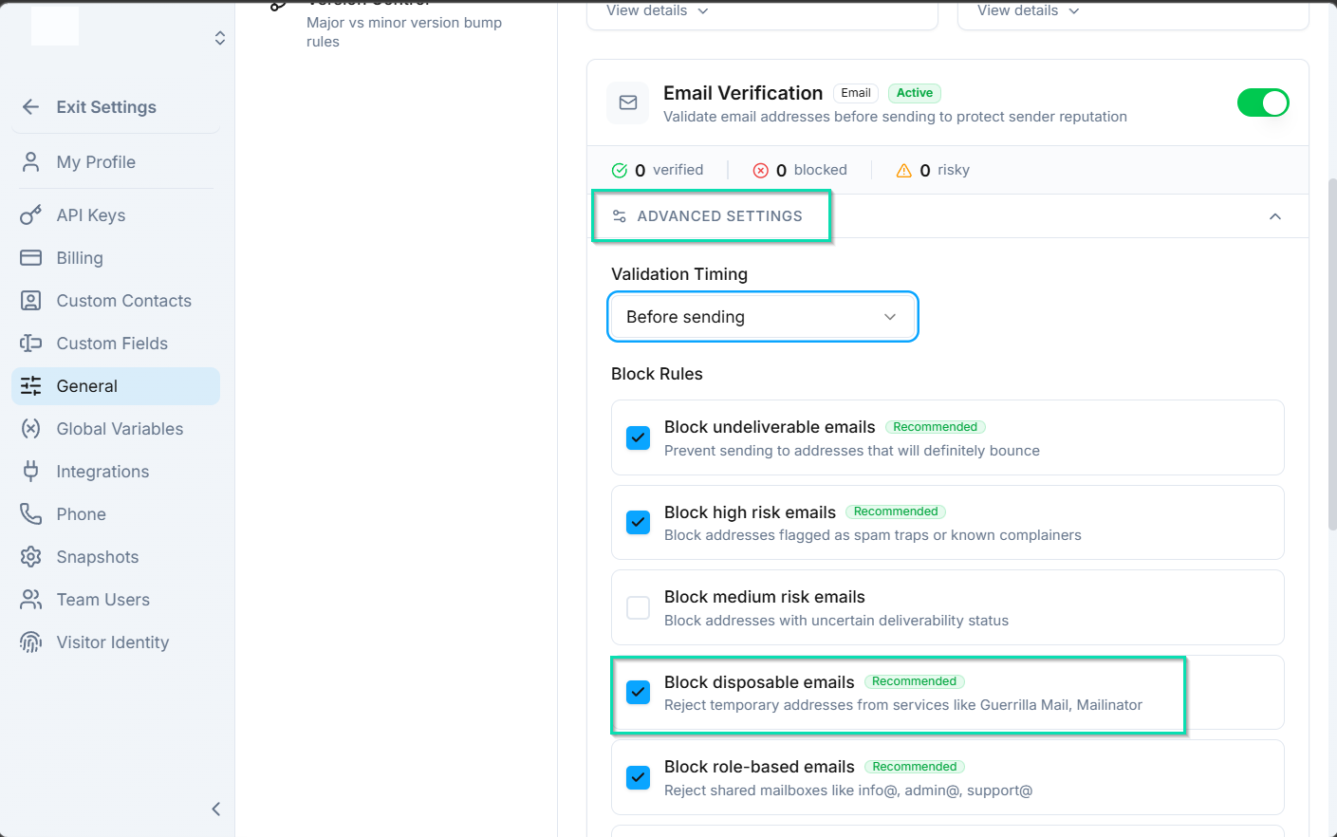This screenshot has height=837, width=1337.
Task: Click the Email badge next to title
Action: click(856, 93)
